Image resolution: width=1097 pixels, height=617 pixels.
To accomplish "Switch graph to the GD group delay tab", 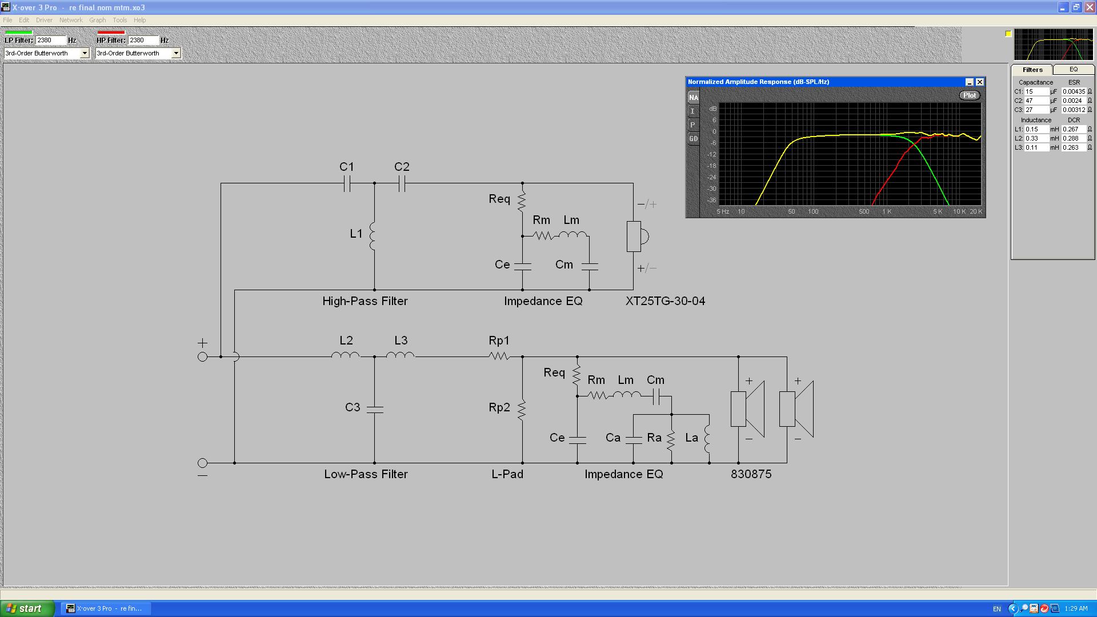I will (x=693, y=139).
